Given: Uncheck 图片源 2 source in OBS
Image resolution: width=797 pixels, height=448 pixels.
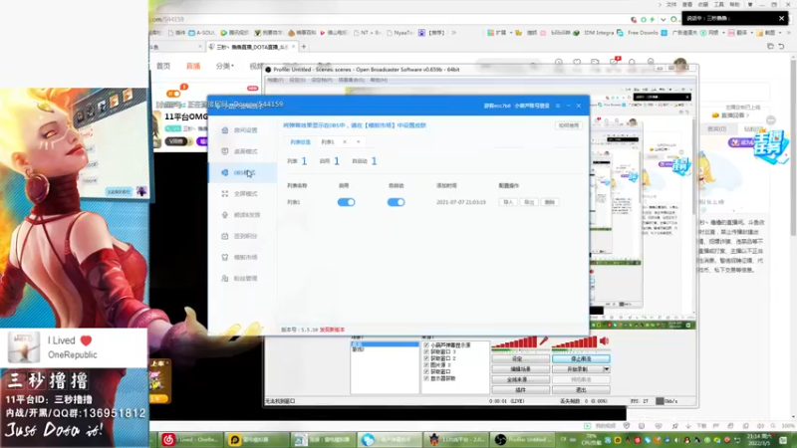Looking at the screenshot, I should (x=426, y=365).
